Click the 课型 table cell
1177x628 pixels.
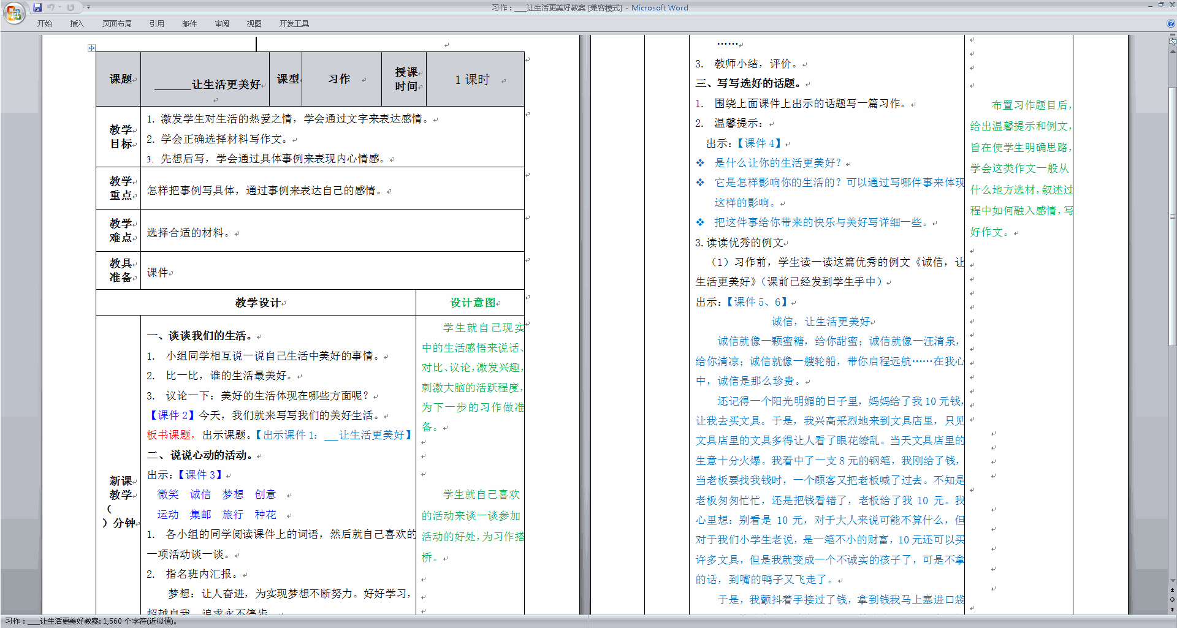(287, 79)
